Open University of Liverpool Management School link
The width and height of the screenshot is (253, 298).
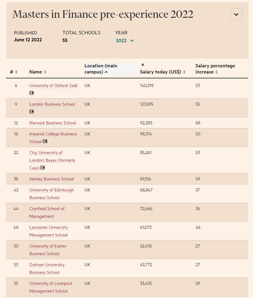coord(51,287)
